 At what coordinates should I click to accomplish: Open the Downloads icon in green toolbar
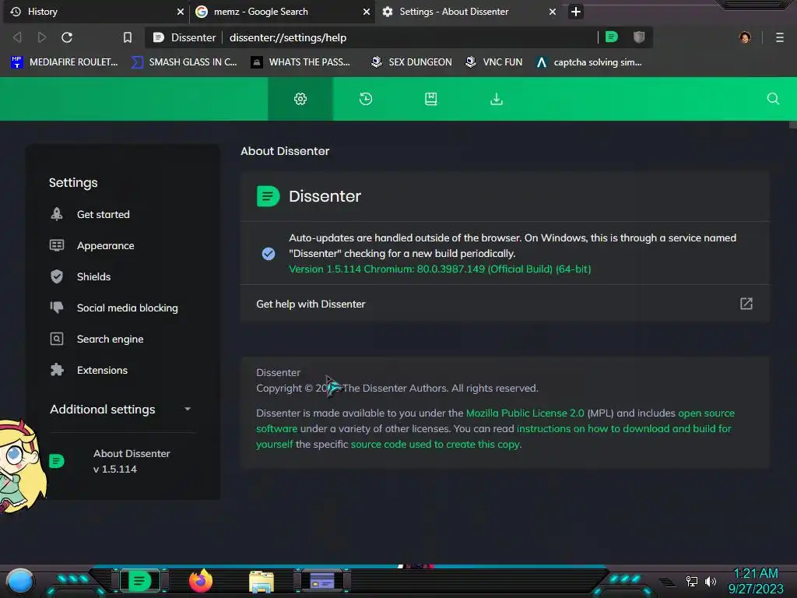(496, 99)
